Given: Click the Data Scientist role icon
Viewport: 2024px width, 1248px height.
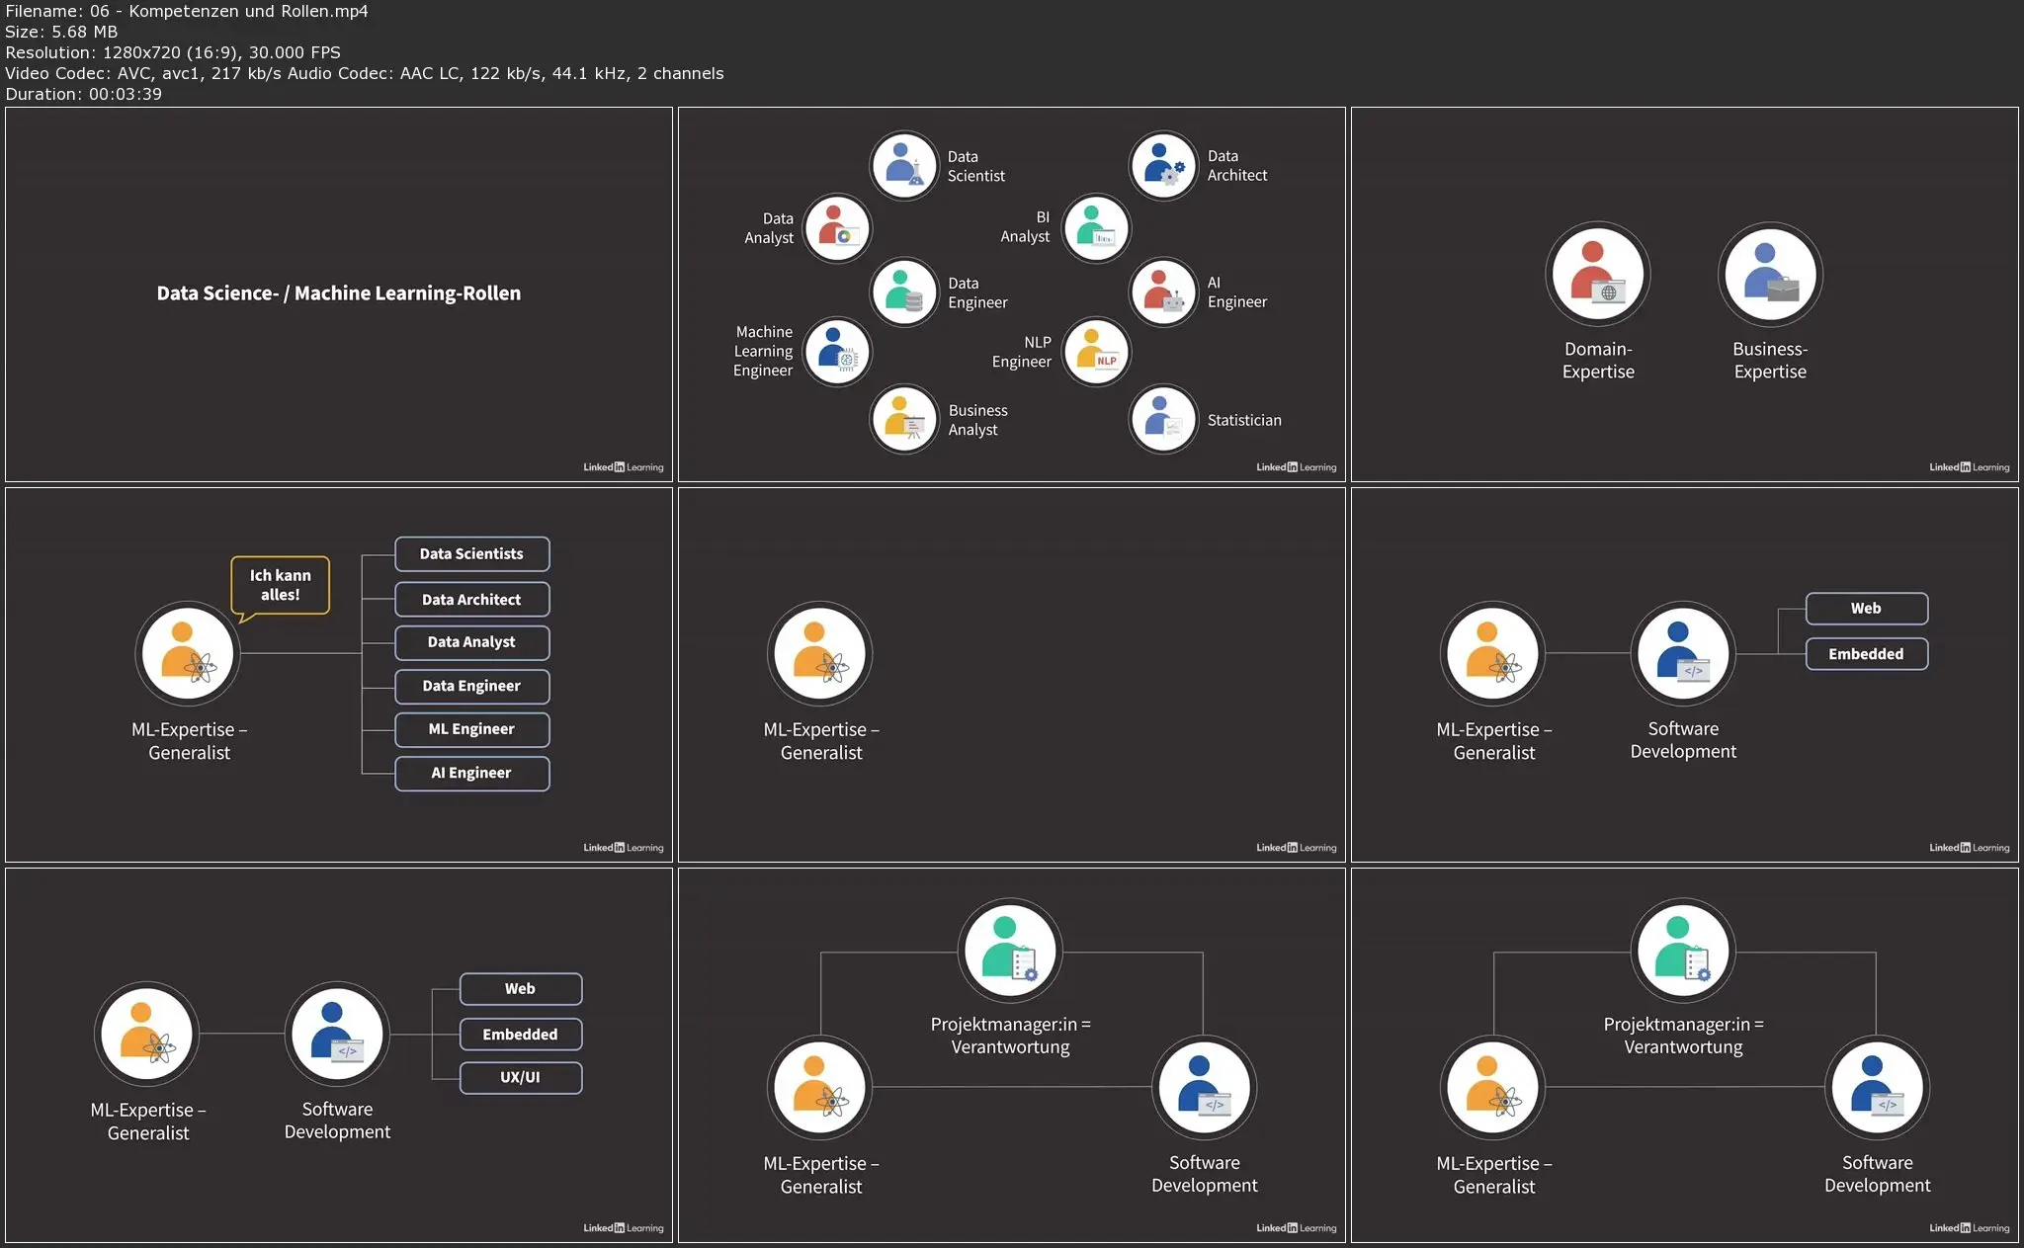Looking at the screenshot, I should (903, 165).
